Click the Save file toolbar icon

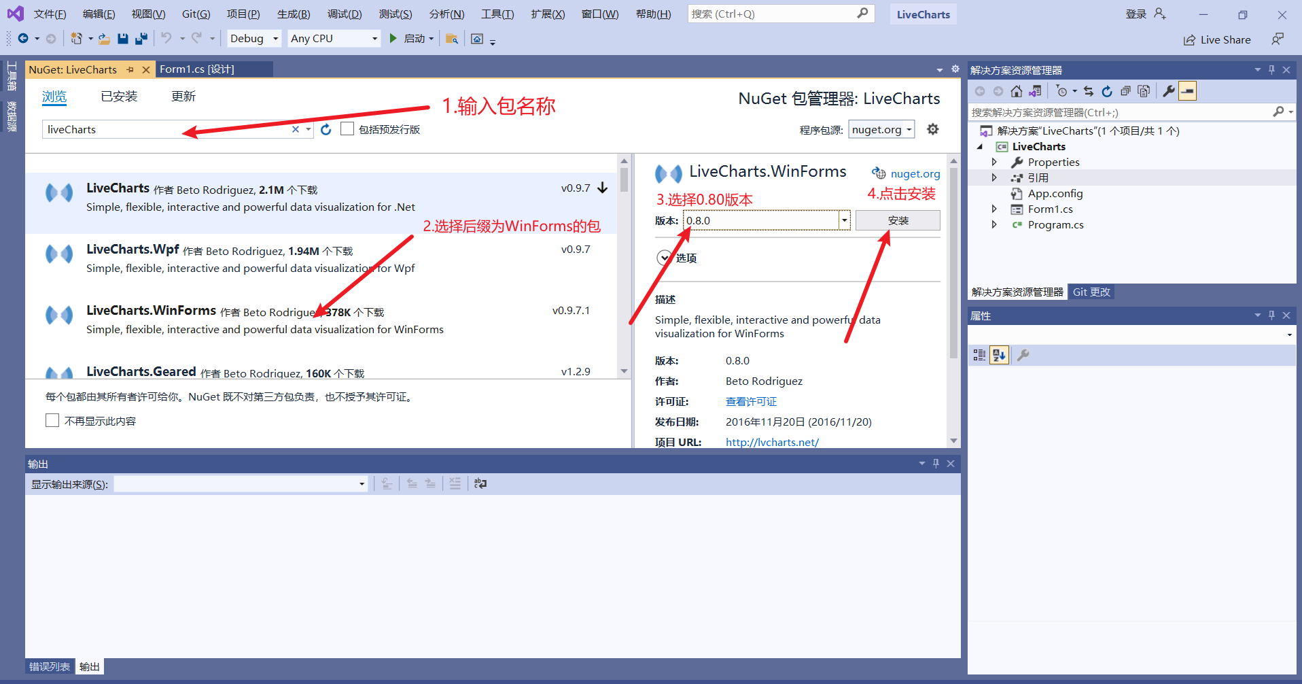[x=123, y=39]
